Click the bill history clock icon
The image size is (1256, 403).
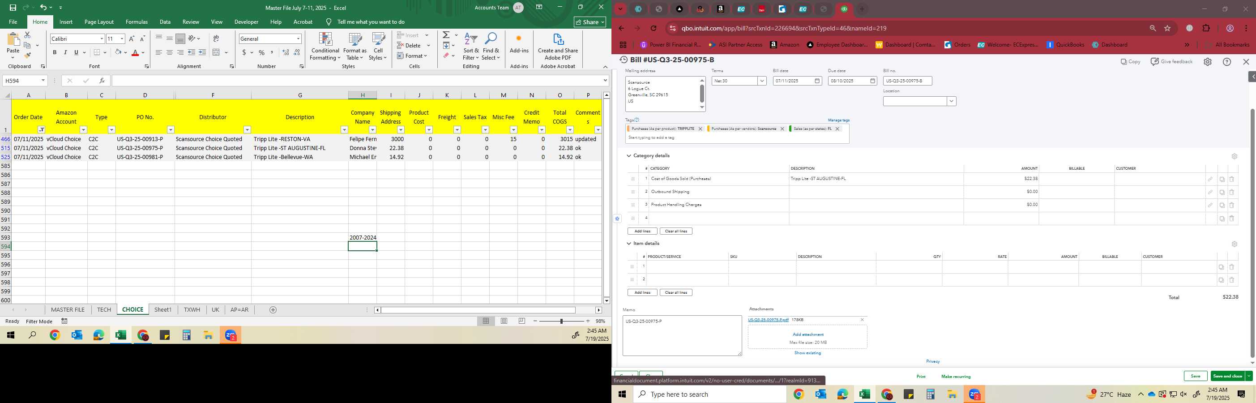(x=624, y=60)
